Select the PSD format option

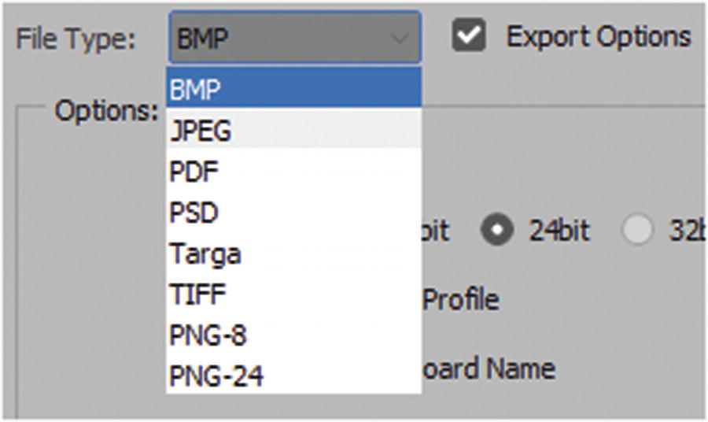click(293, 212)
